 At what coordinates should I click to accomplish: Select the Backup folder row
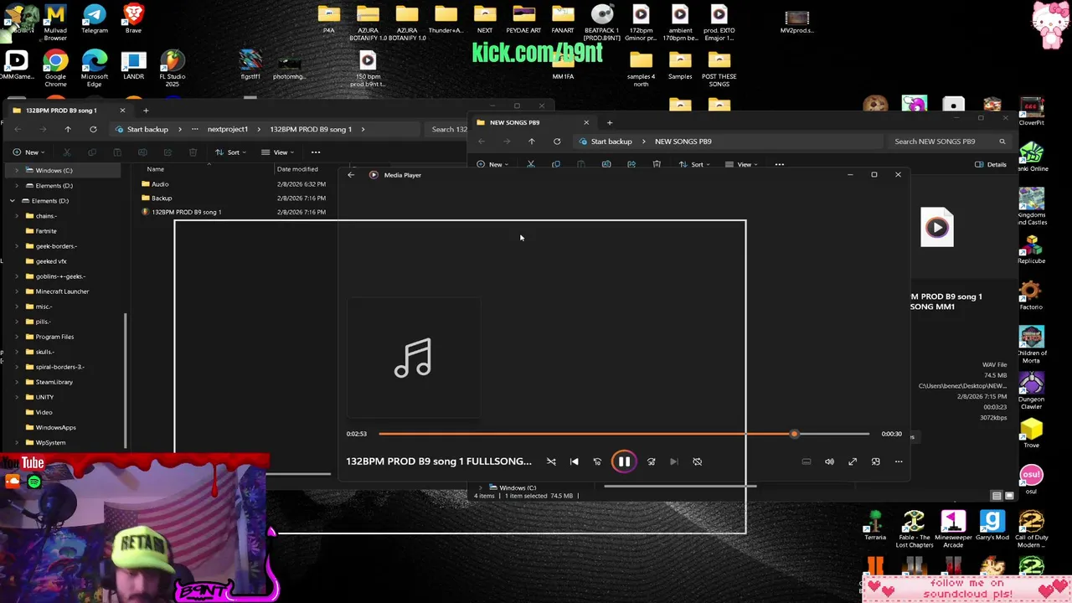pos(236,198)
